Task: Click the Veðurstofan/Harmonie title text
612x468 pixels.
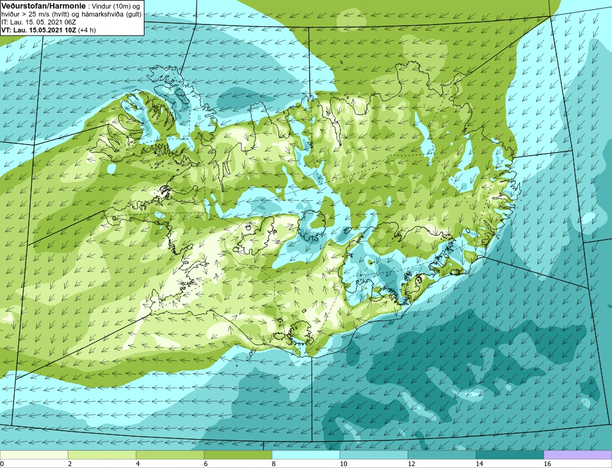Action: (43, 6)
